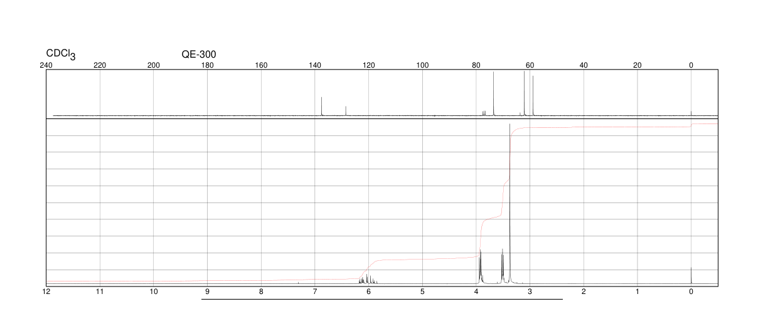Click the 100 ppm carbon axis label
Image resolution: width=768 pixels, height=331 pixels.
coord(422,65)
